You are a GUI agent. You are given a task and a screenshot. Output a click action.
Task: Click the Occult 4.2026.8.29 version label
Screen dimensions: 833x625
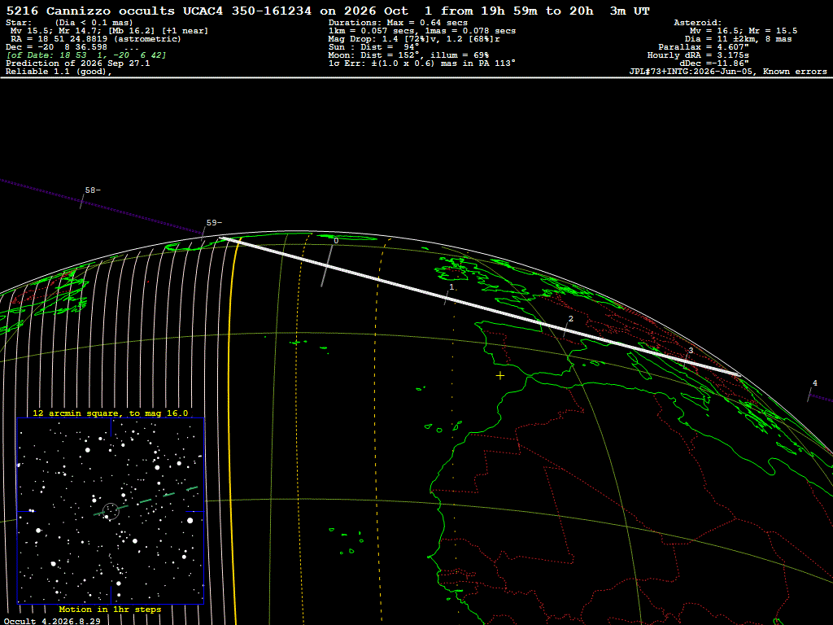52,621
